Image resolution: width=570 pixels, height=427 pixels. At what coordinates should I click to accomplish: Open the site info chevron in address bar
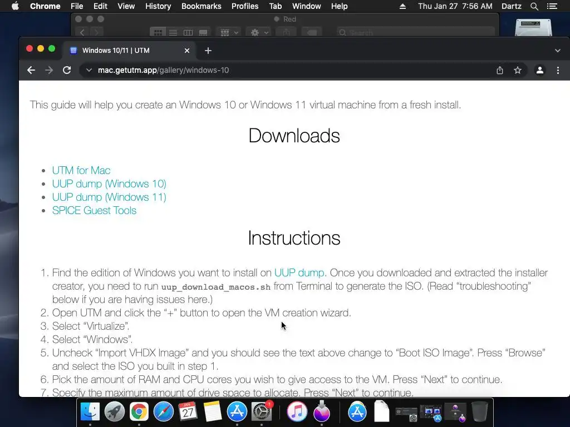(89, 70)
